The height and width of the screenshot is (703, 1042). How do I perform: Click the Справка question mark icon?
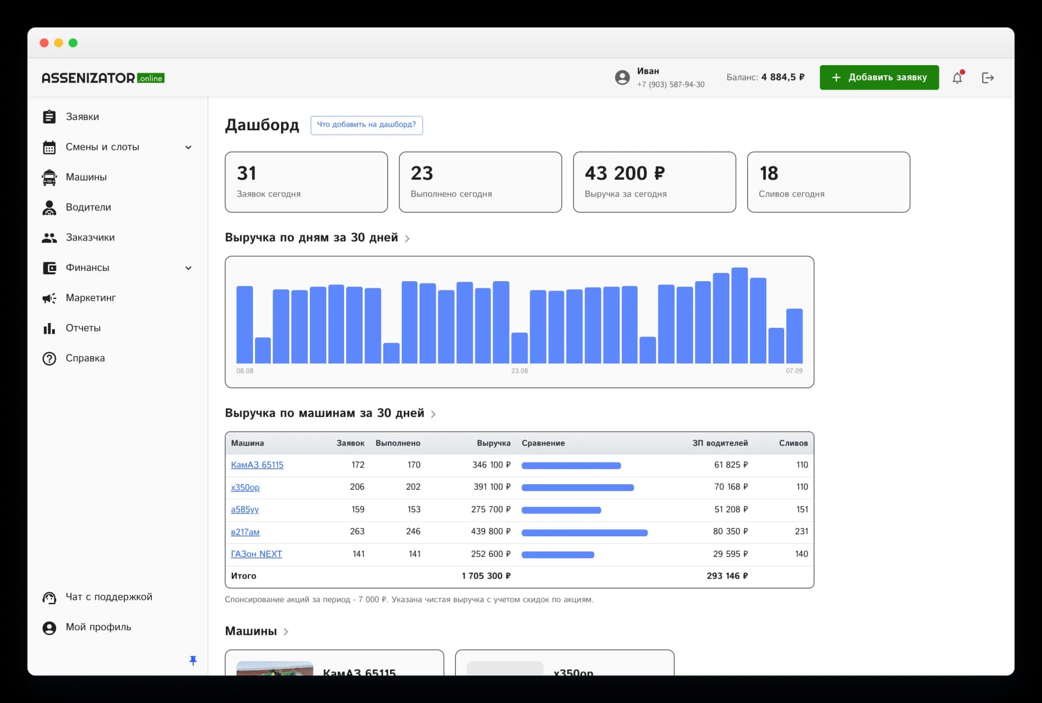[x=49, y=358]
